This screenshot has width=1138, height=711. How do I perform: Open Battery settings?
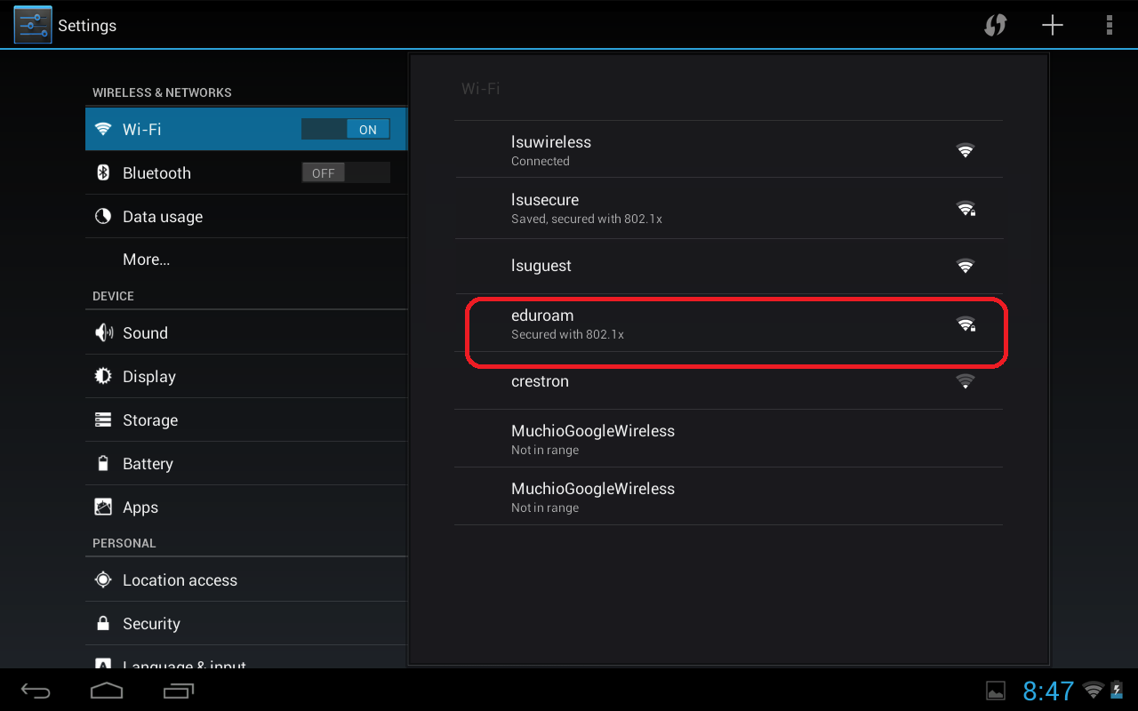246,463
